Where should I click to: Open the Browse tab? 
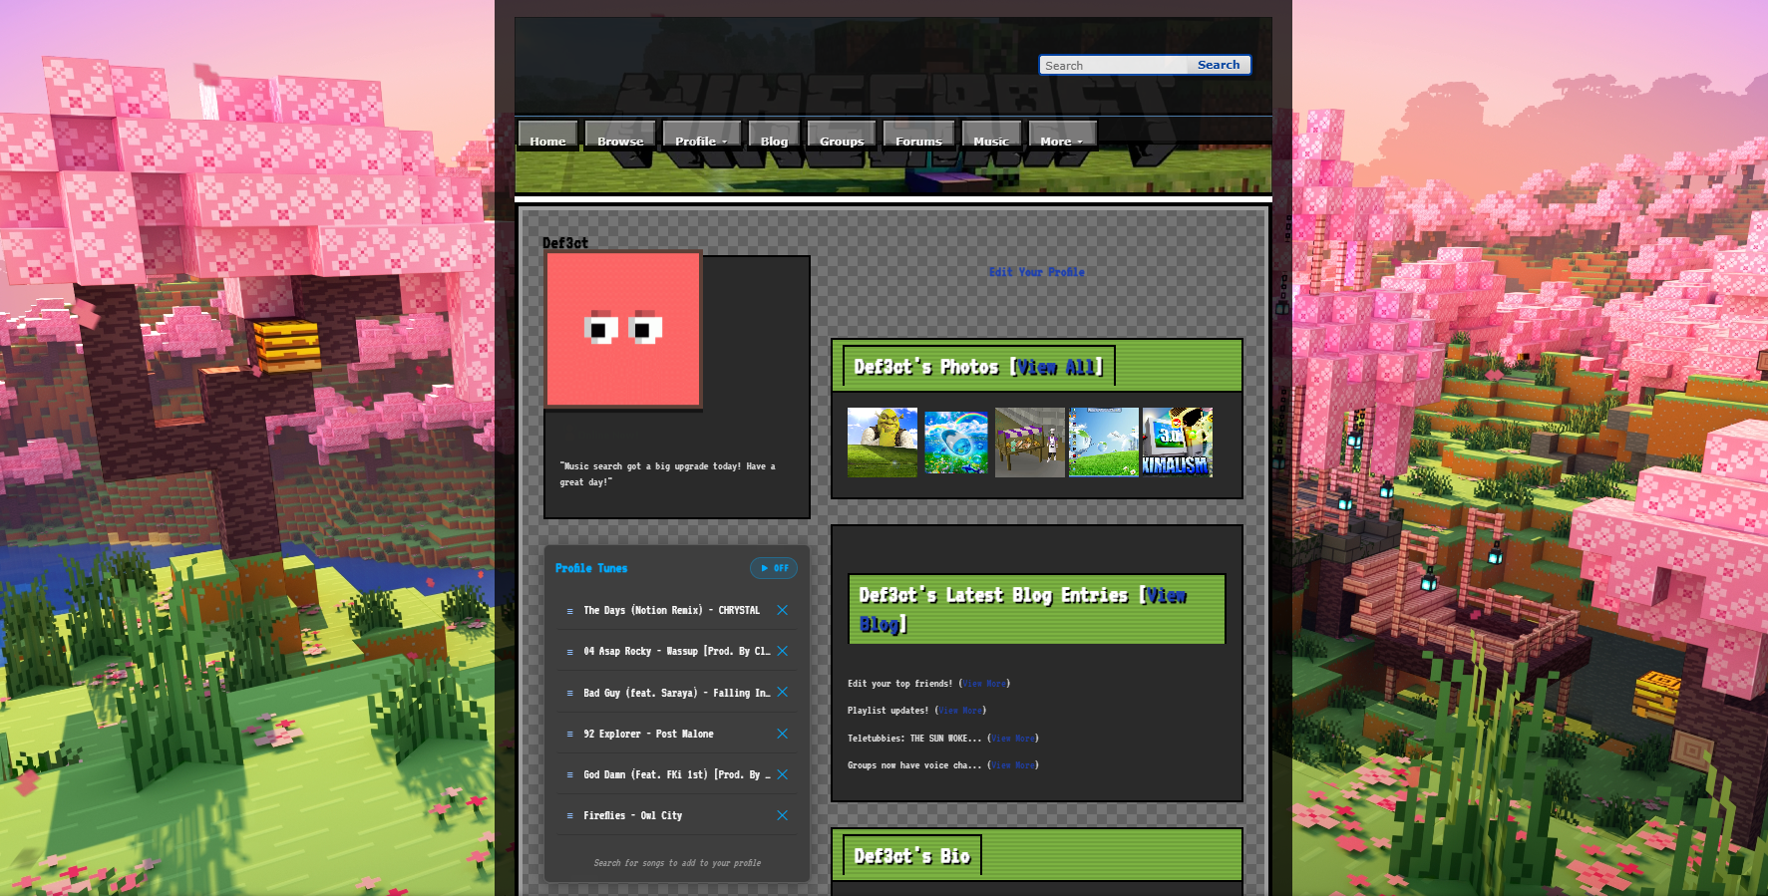coord(620,135)
